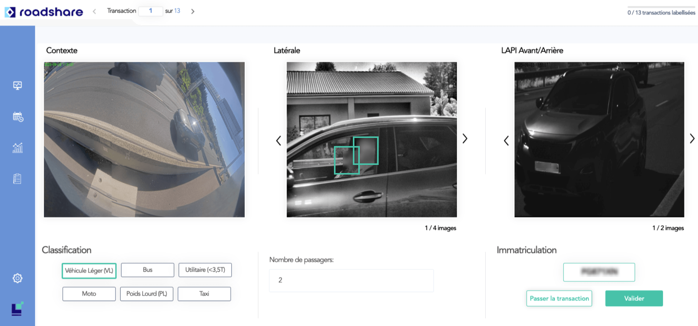Click the labelled transactions progress bar

(x=661, y=7)
